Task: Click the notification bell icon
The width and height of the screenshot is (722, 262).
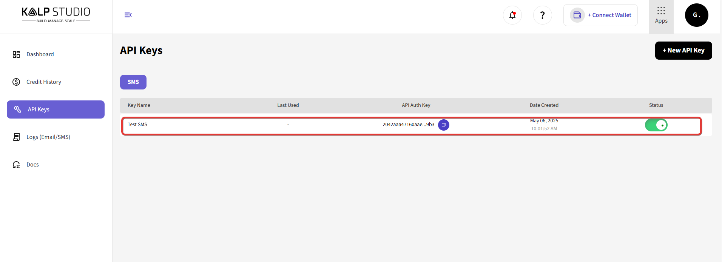Action: pos(512,15)
